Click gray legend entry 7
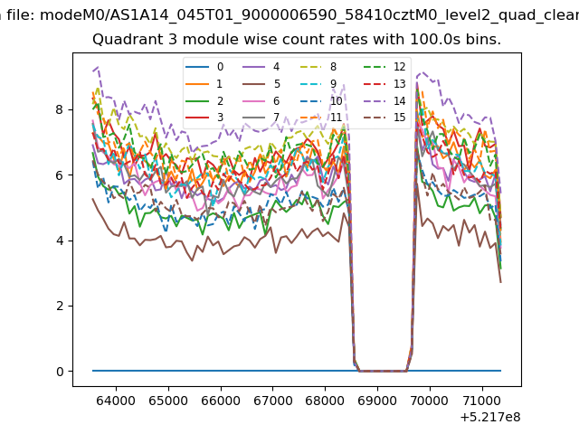Image resolution: width=579 pixels, height=434 pixels. [x=261, y=118]
